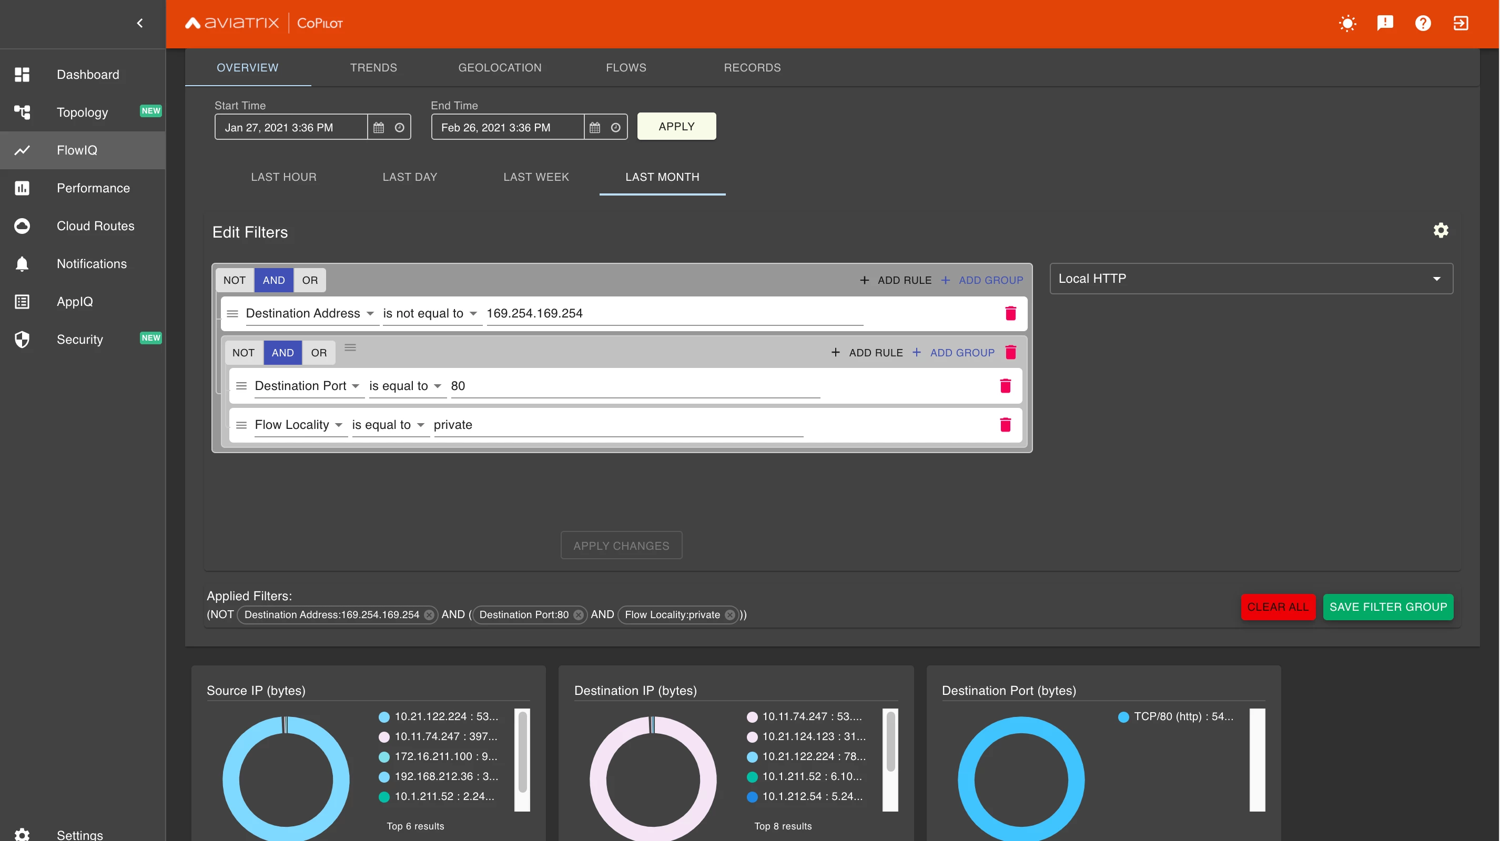Toggle light theme with the sun icon

pos(1347,23)
